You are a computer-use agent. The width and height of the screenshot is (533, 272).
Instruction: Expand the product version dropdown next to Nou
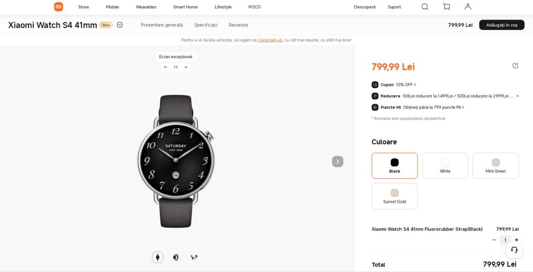coord(120,25)
